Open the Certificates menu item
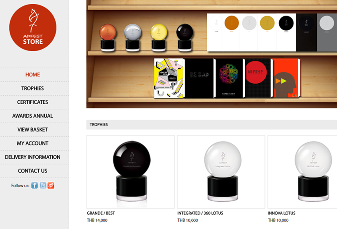337x229 pixels. pos(33,102)
